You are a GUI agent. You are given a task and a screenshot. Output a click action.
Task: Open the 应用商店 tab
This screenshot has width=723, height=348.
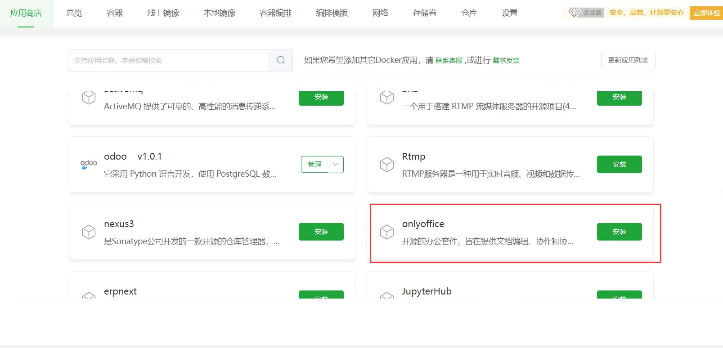(x=26, y=13)
